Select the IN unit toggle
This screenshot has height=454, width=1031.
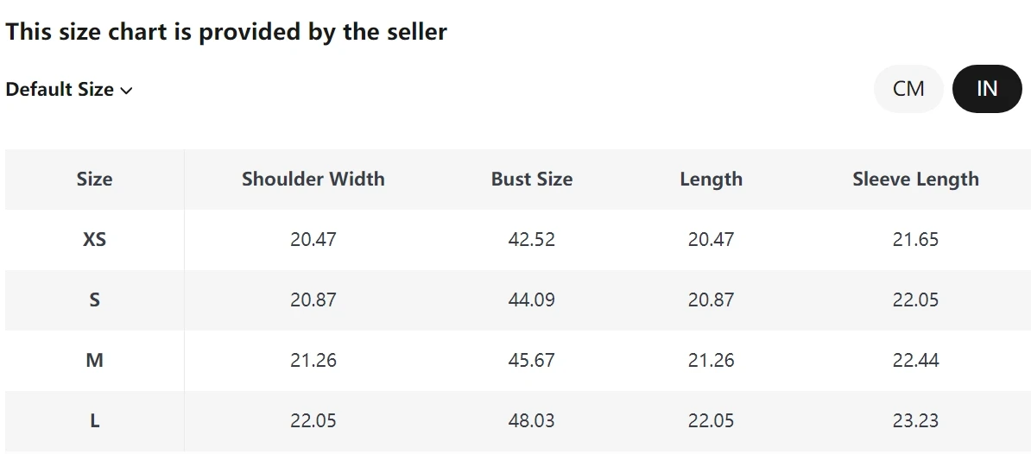[x=987, y=89]
